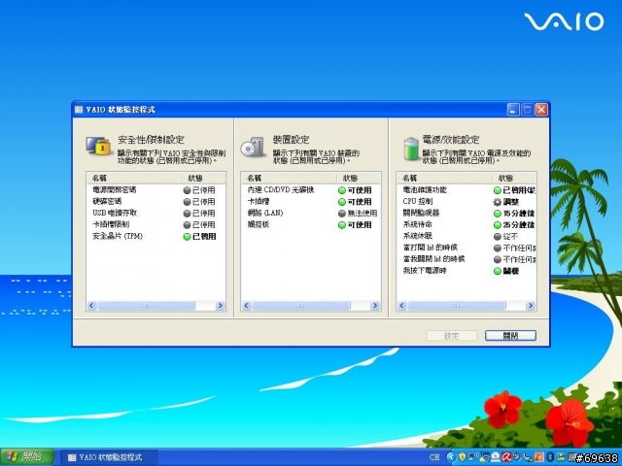The height and width of the screenshot is (466, 622).
Task: Click the green status dot for 卡插槽
Action: pyautogui.click(x=342, y=202)
